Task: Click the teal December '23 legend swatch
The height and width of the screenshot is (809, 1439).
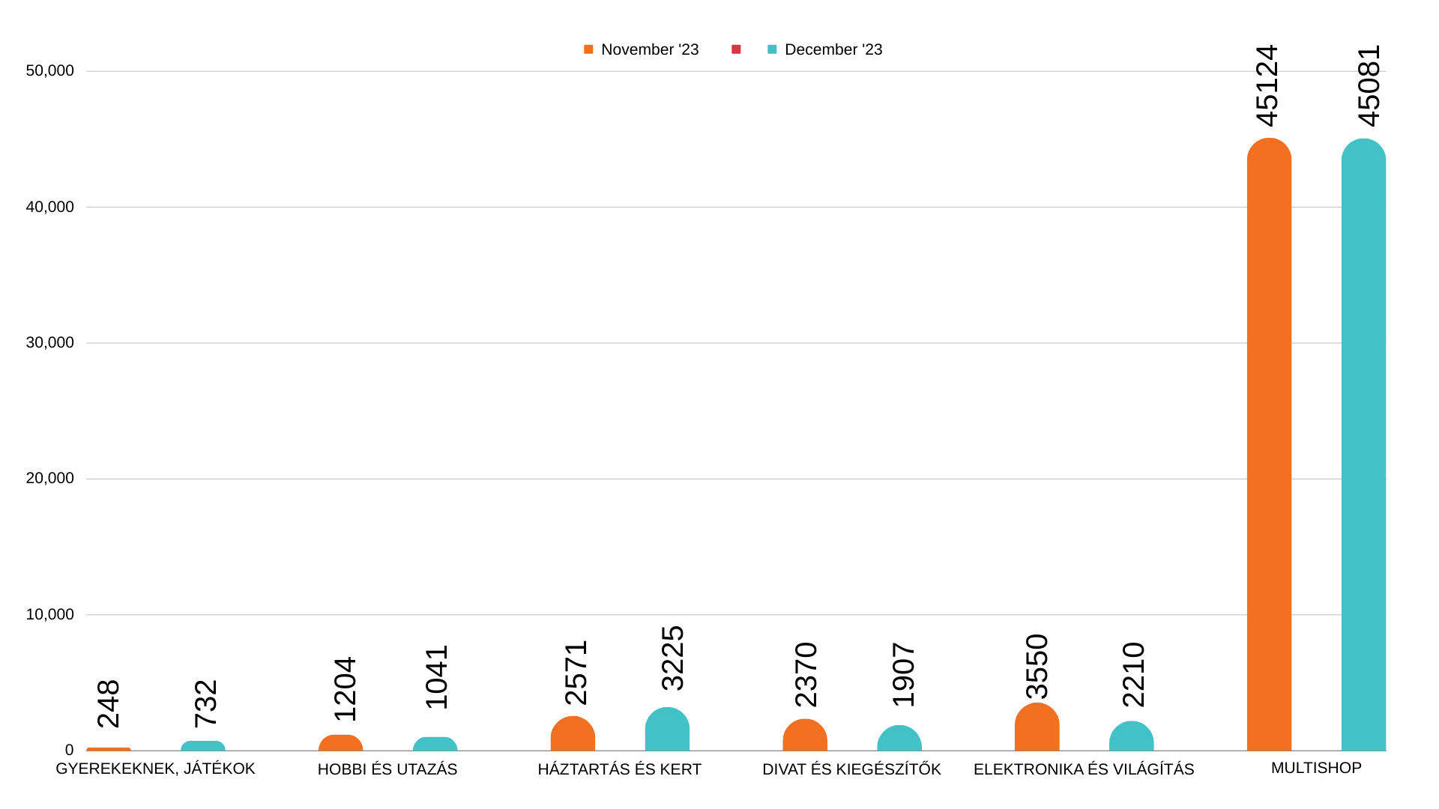Action: tap(772, 49)
